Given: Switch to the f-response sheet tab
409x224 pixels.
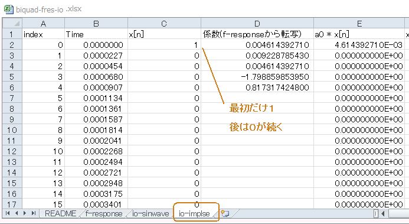Looking at the screenshot, I should pos(104,213).
